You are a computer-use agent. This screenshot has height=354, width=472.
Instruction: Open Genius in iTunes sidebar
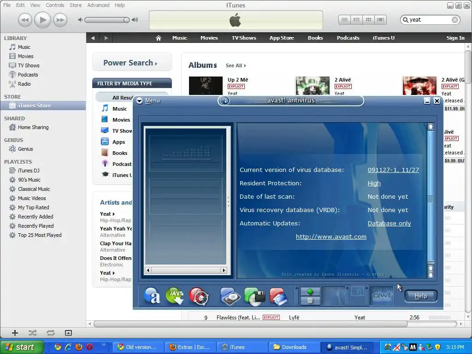(x=25, y=149)
